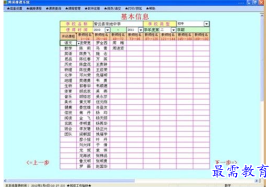Image resolution: width=273 pixels, height=187 pixels.
Task: Select the 健康 course cell
Action: pyautogui.click(x=68, y=107)
